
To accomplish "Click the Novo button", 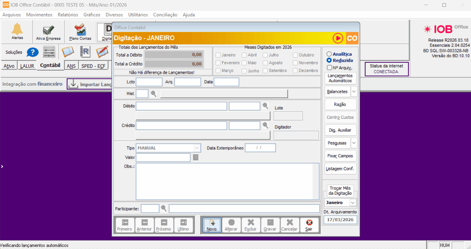I will point(212,225).
